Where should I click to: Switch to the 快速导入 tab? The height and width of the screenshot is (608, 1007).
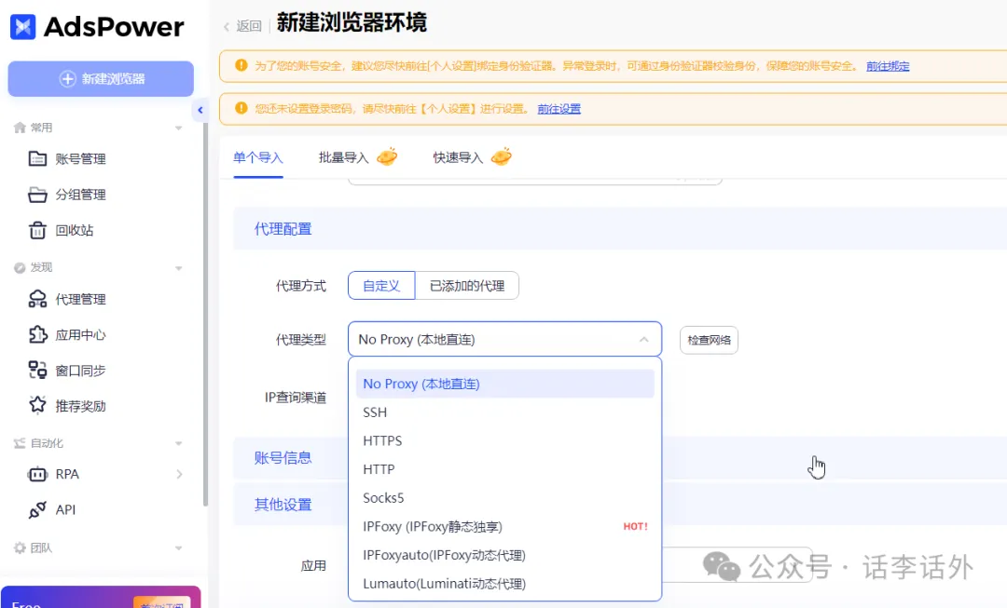pos(458,157)
